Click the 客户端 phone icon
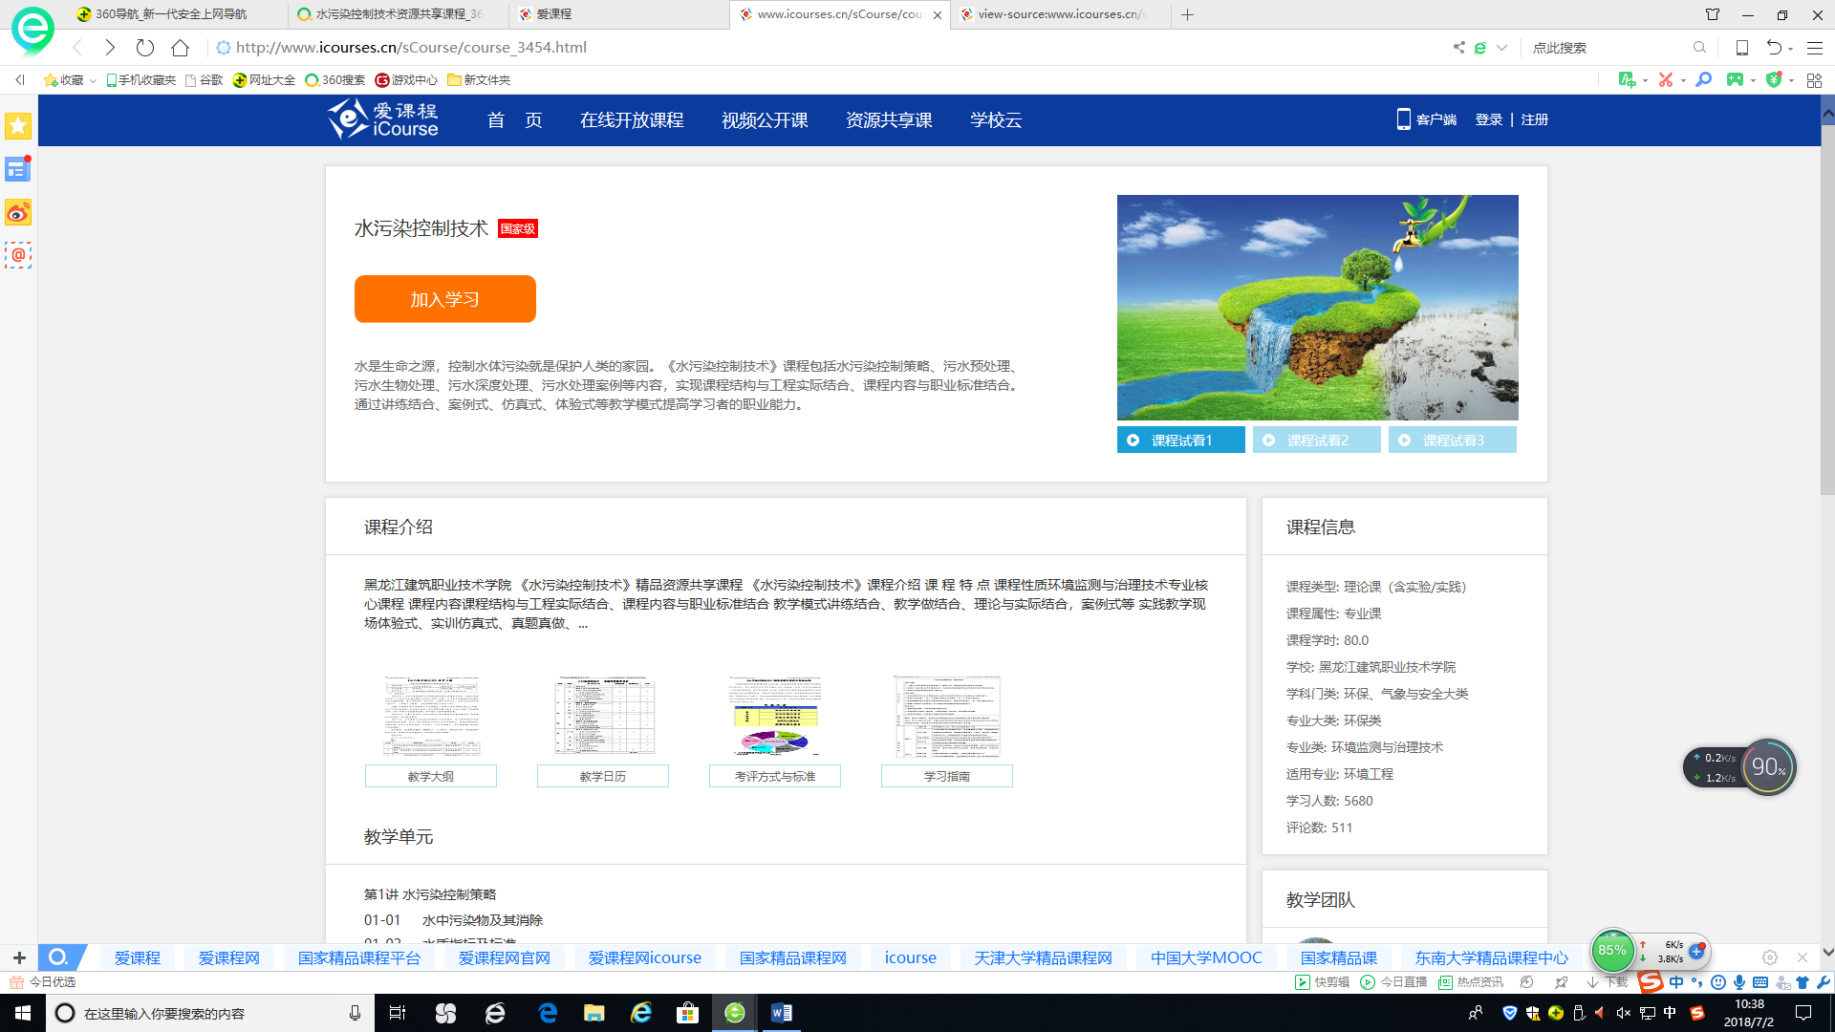This screenshot has width=1835, height=1032. point(1403,119)
